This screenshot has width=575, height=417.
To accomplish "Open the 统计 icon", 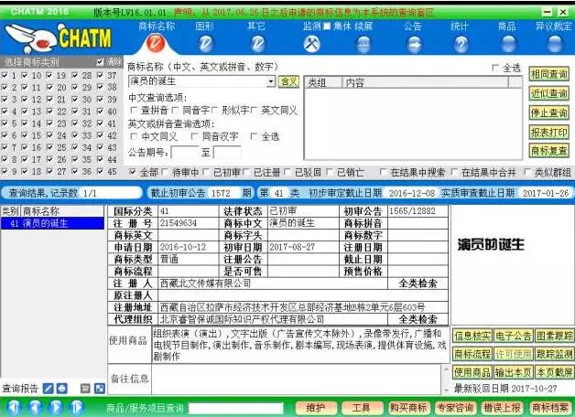I will click(x=461, y=45).
